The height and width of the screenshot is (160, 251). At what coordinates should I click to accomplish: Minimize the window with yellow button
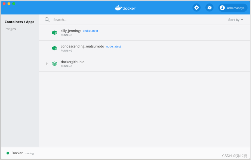[9, 4]
